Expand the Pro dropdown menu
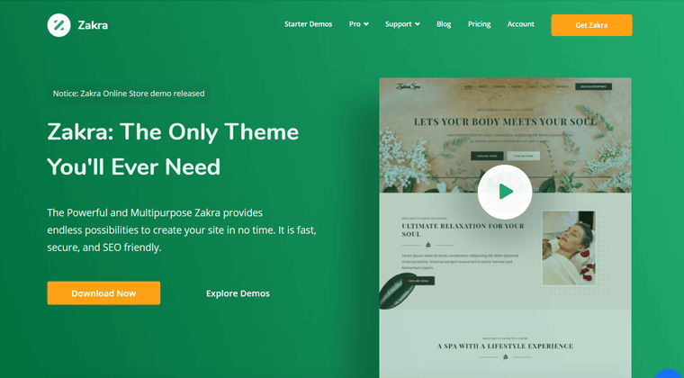 [358, 24]
